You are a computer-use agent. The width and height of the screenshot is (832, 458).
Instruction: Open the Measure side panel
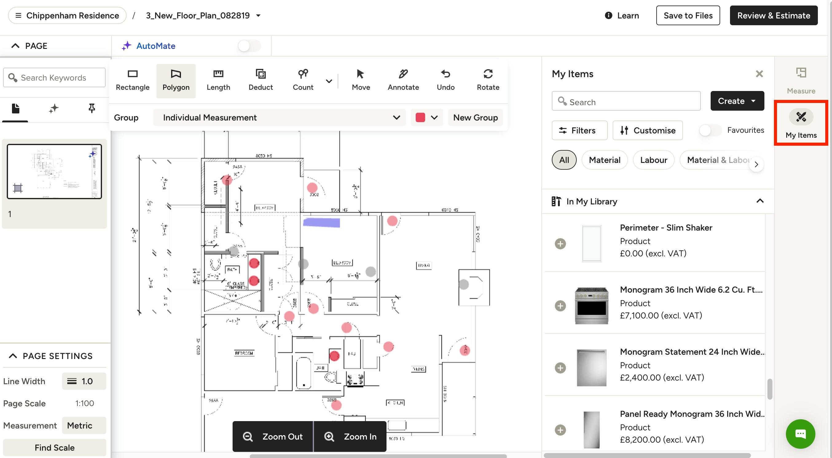point(801,81)
